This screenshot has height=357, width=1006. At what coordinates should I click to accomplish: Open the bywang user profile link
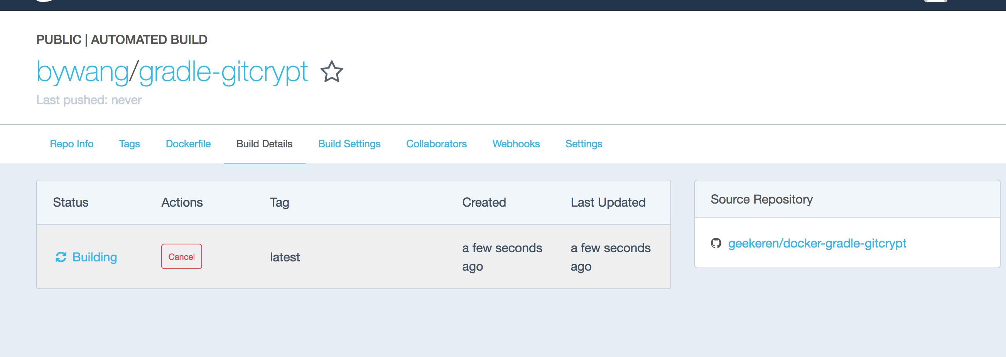point(83,72)
